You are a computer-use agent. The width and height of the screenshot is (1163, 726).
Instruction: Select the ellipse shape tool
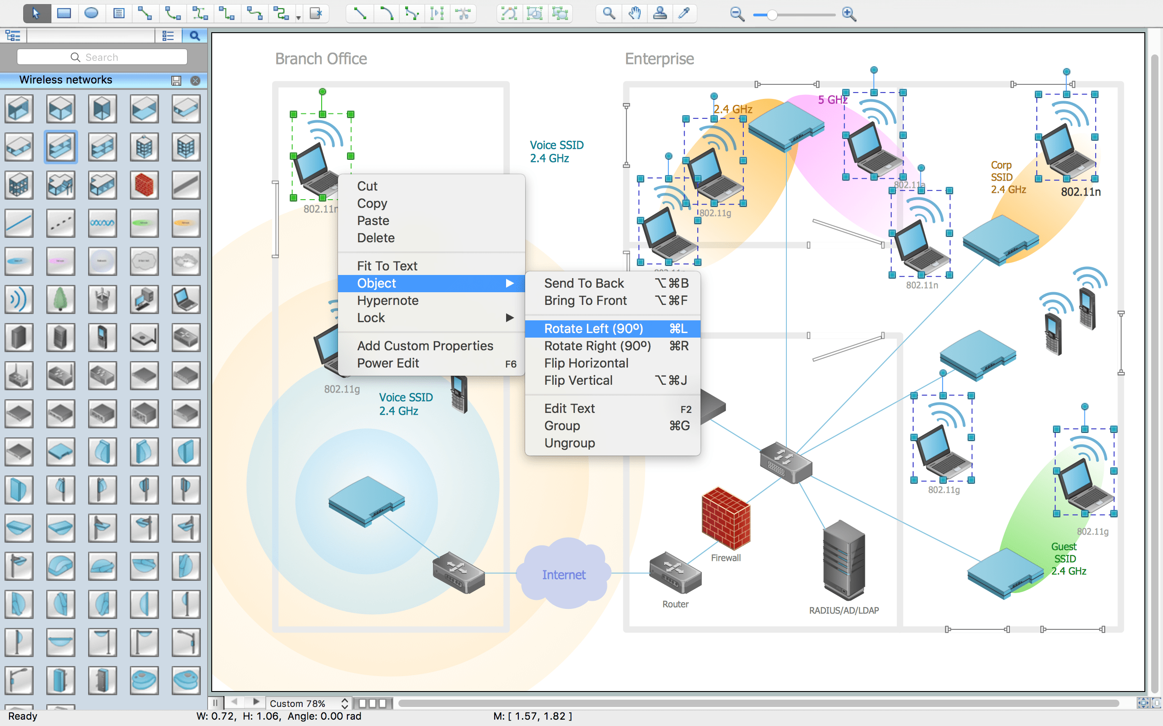(91, 14)
